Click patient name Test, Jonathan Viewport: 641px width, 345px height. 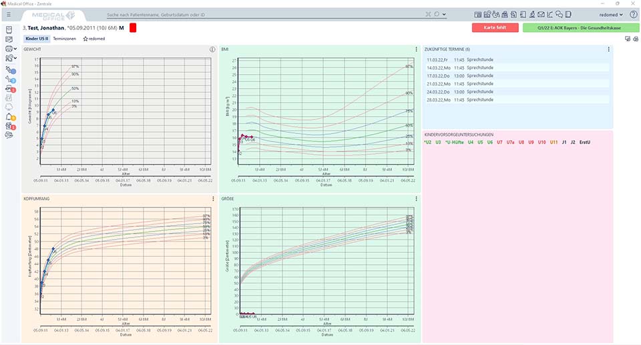click(46, 28)
